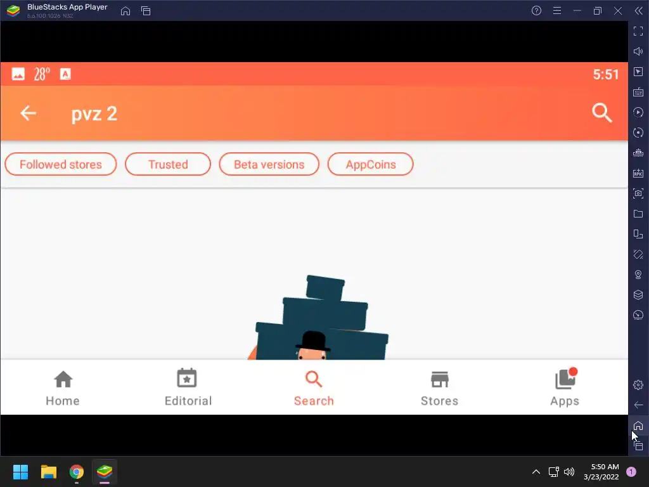Go back with the Aptoide search back arrow

tap(28, 113)
